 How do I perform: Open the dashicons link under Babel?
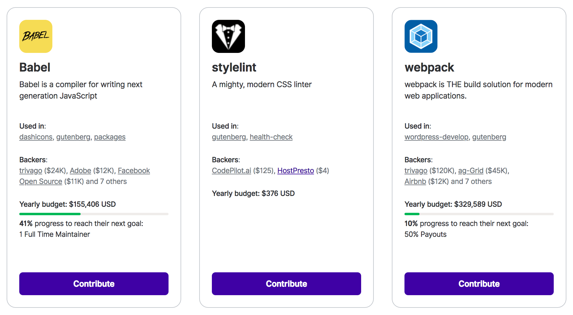pos(36,137)
